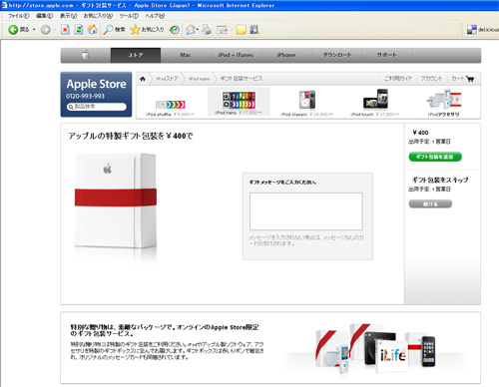Go to iPodストア breadcrumb link
This screenshot has width=499, height=387.
tap(168, 79)
